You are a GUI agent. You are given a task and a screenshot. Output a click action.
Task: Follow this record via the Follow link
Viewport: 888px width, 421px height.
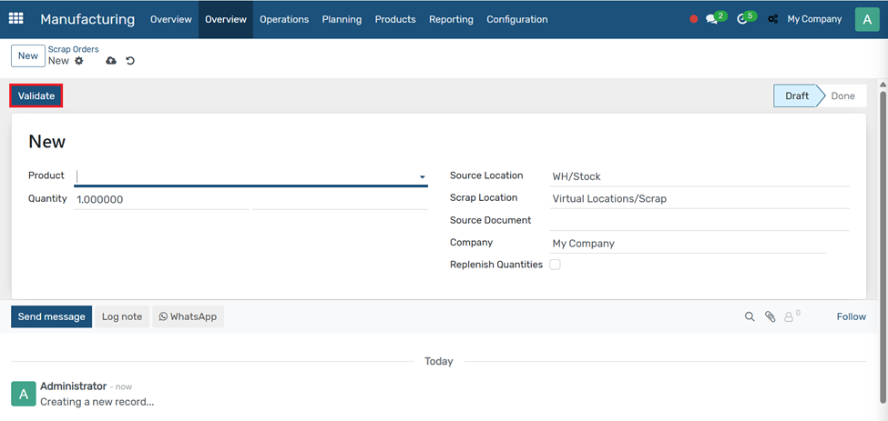click(851, 316)
